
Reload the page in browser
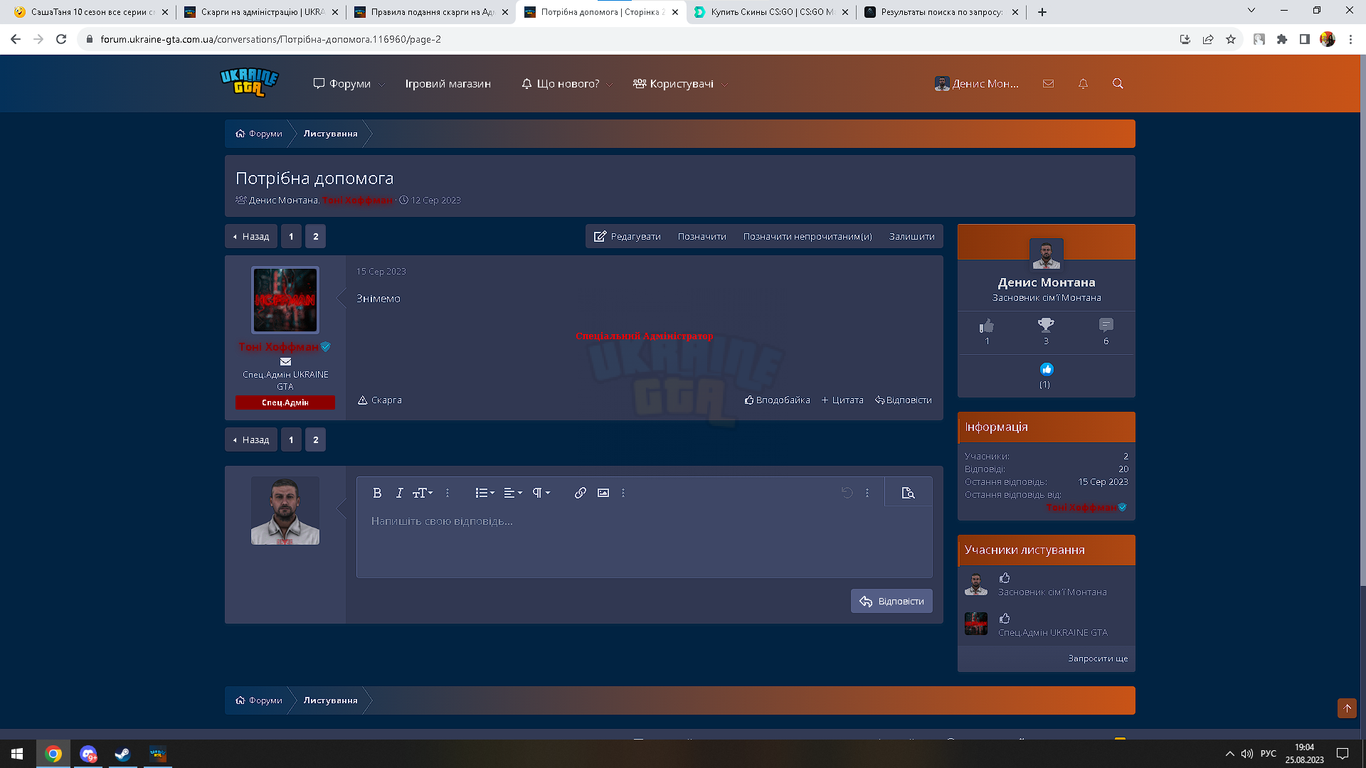point(61,39)
